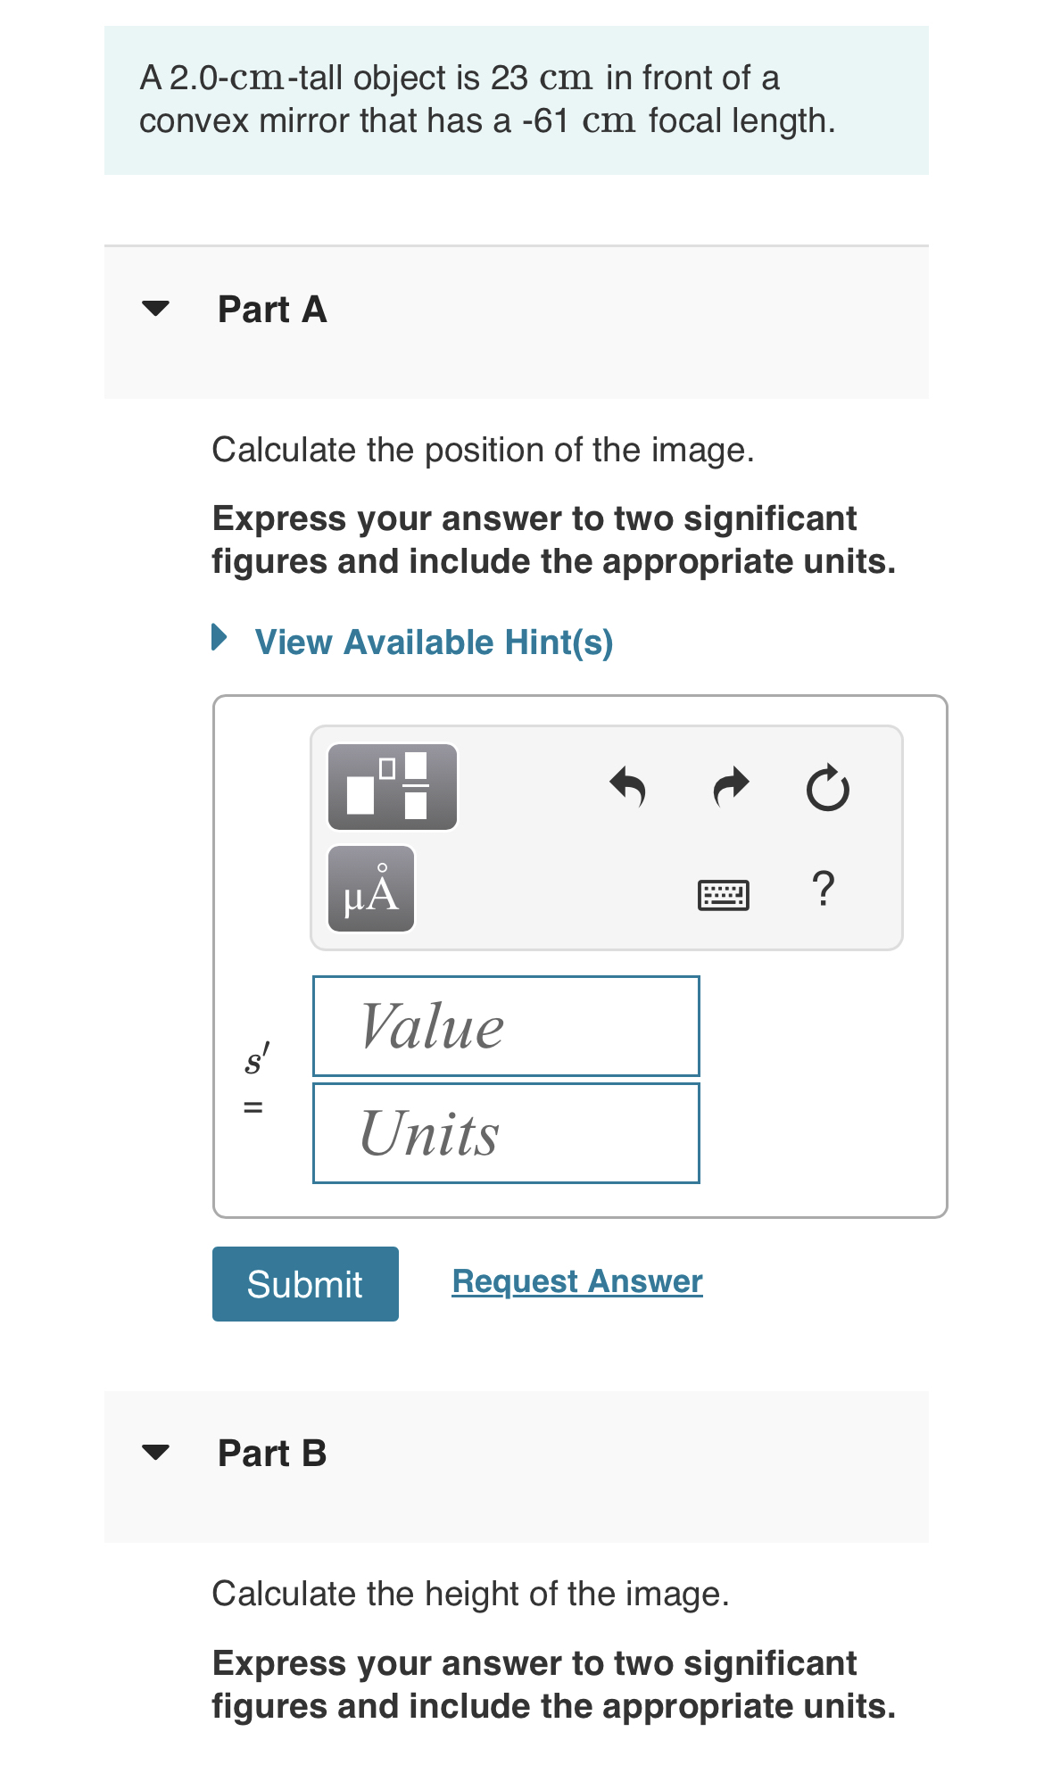Expand View Available Hint(s)
Viewport: 1052px width, 1765px height.
pyautogui.click(x=434, y=642)
